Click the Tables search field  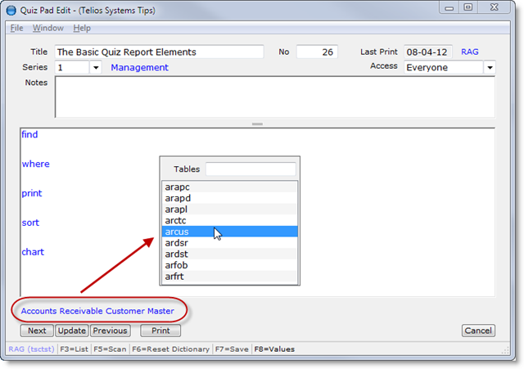[x=250, y=169]
